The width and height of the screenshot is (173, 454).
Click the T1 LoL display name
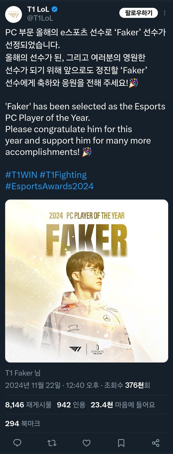point(38,9)
